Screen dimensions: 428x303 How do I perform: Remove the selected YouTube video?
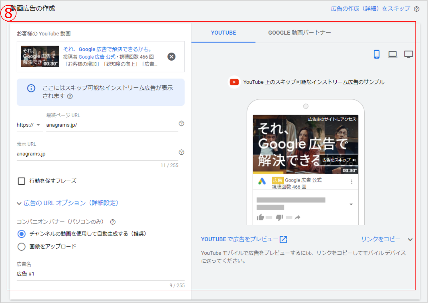pos(171,57)
